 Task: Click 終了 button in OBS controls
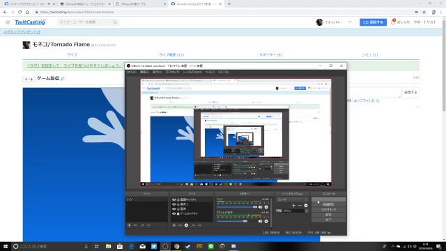[x=328, y=220]
